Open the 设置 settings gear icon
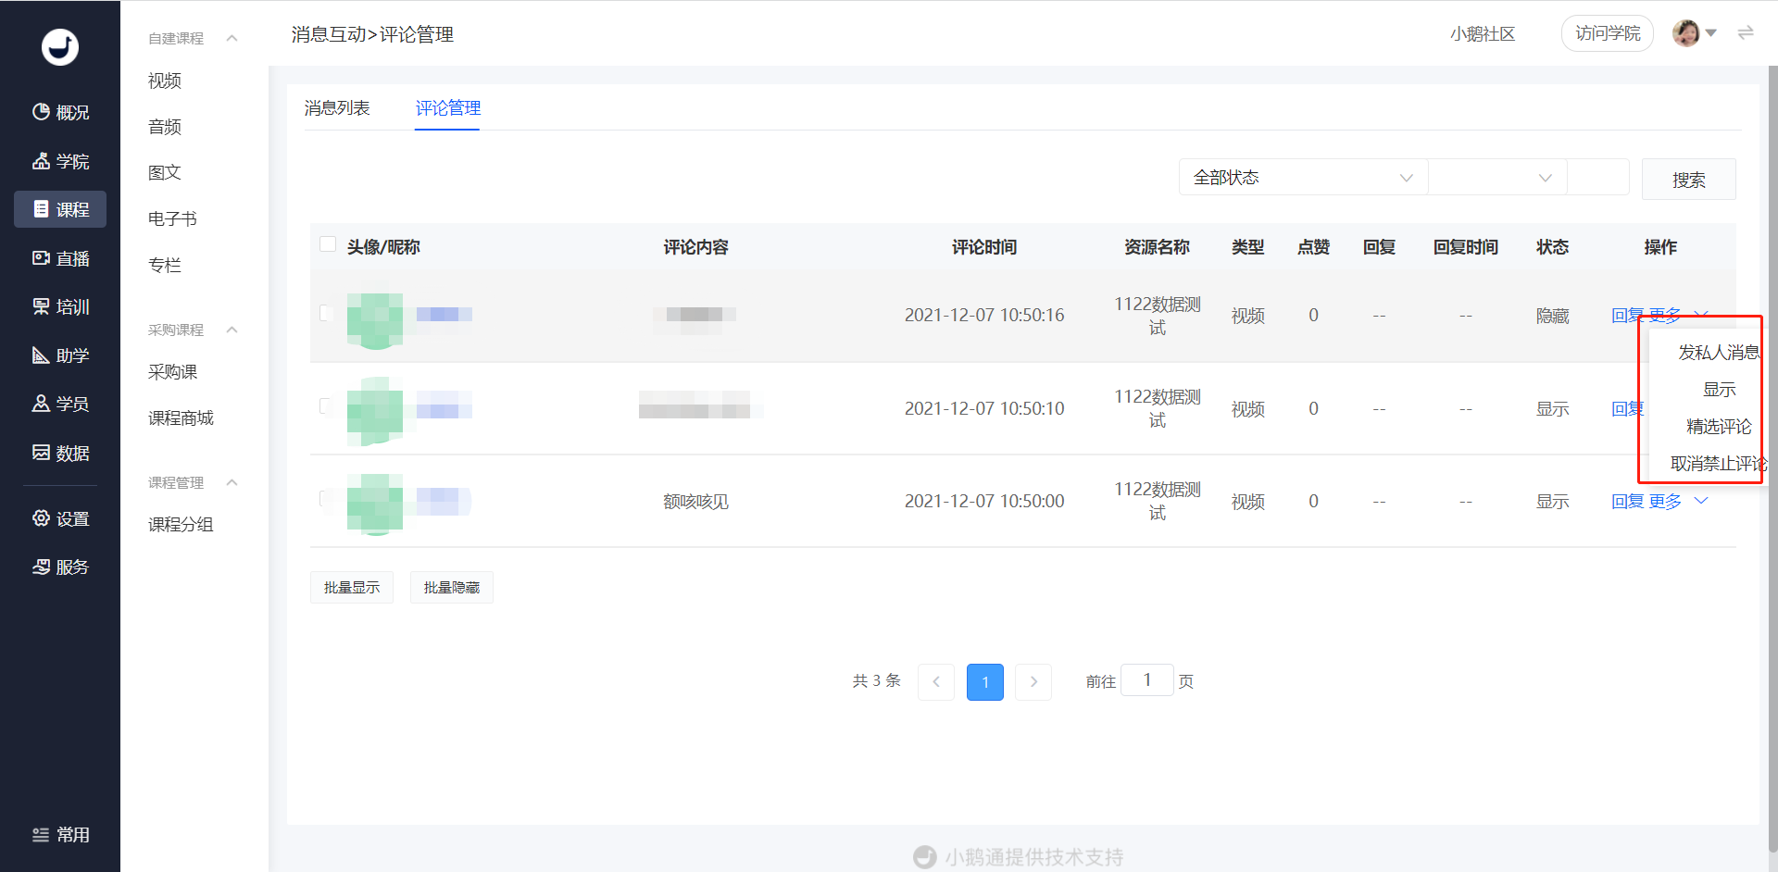This screenshot has height=872, width=1778. (x=41, y=518)
